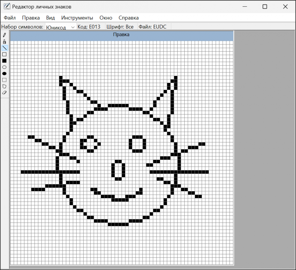The width and height of the screenshot is (296, 270).
Task: Select the Eraser tool
Action: (4, 92)
